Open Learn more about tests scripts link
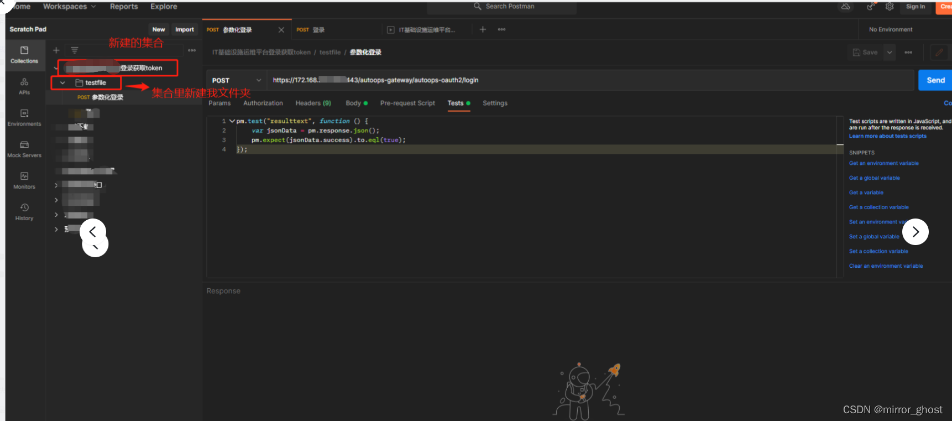The image size is (952, 421). (x=887, y=136)
